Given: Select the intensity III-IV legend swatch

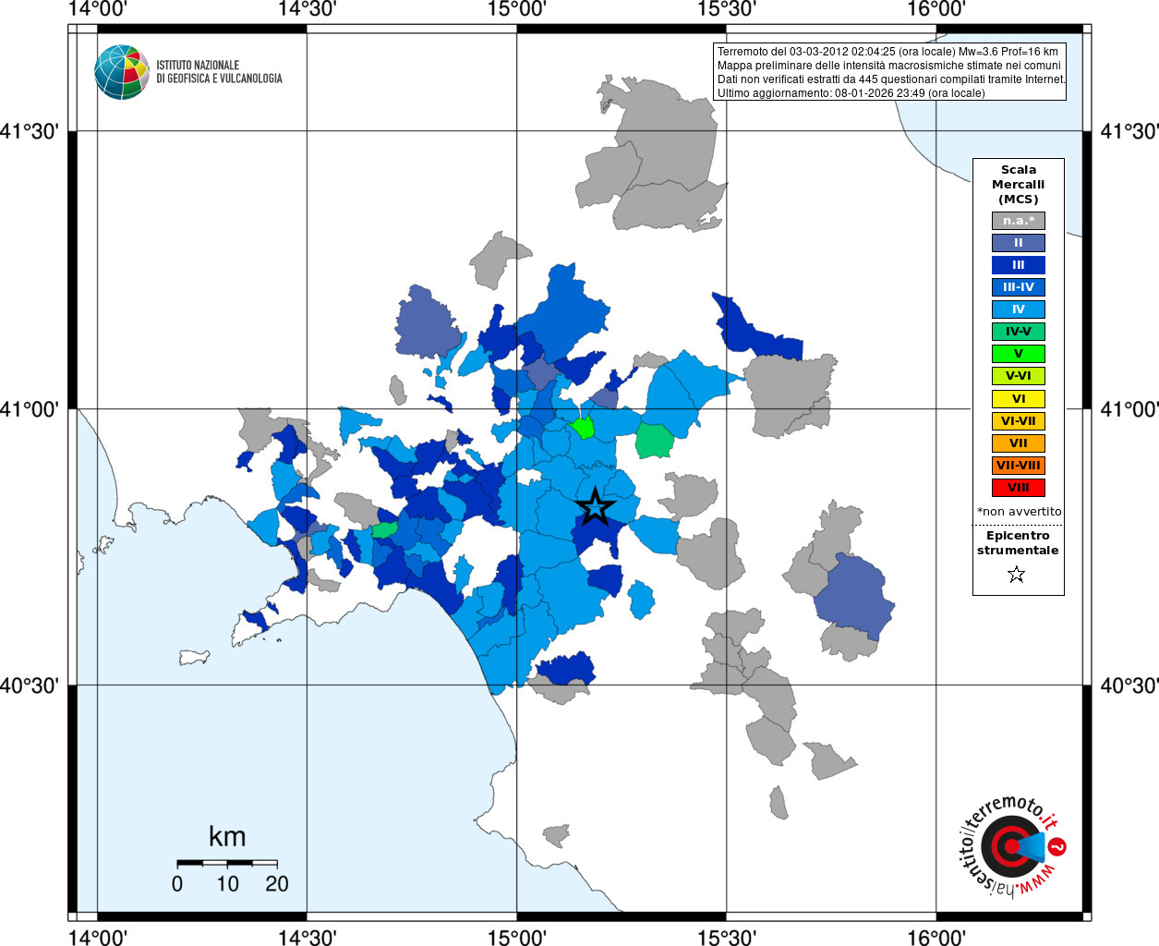Looking at the screenshot, I should [1018, 287].
